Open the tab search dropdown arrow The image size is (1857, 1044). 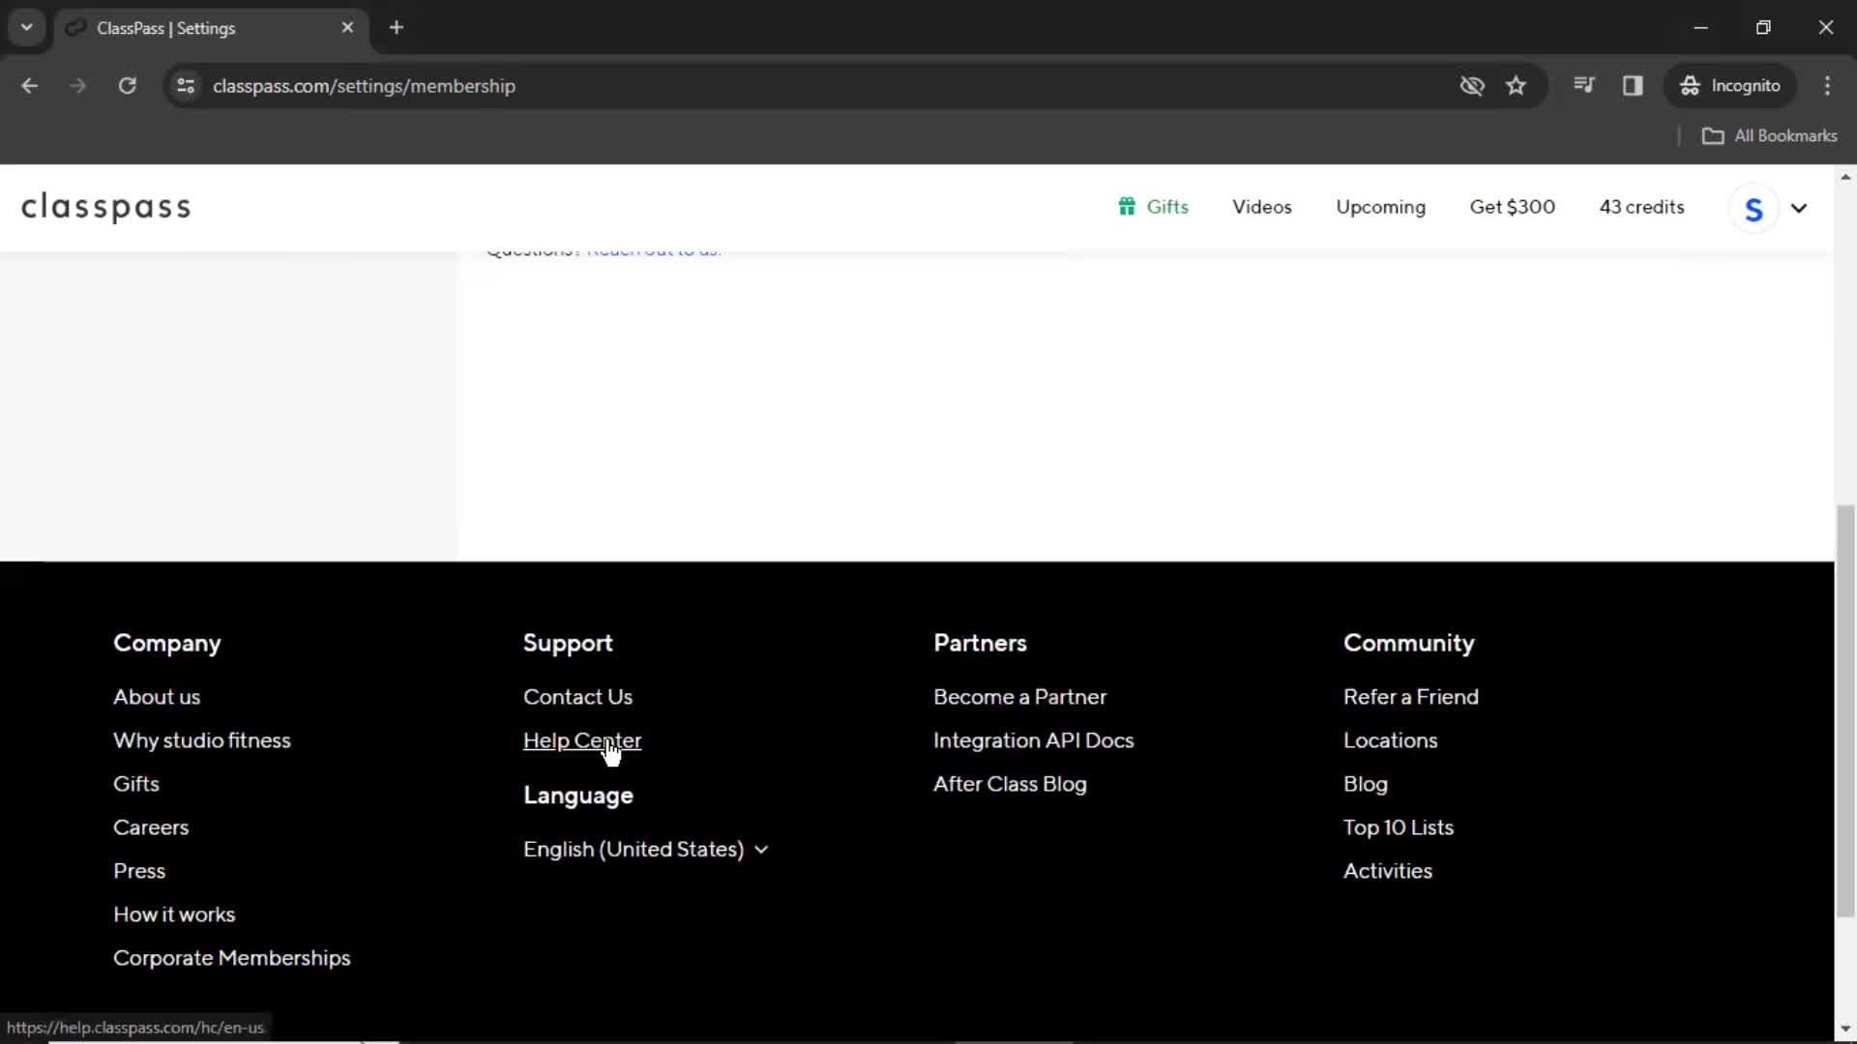[27, 27]
